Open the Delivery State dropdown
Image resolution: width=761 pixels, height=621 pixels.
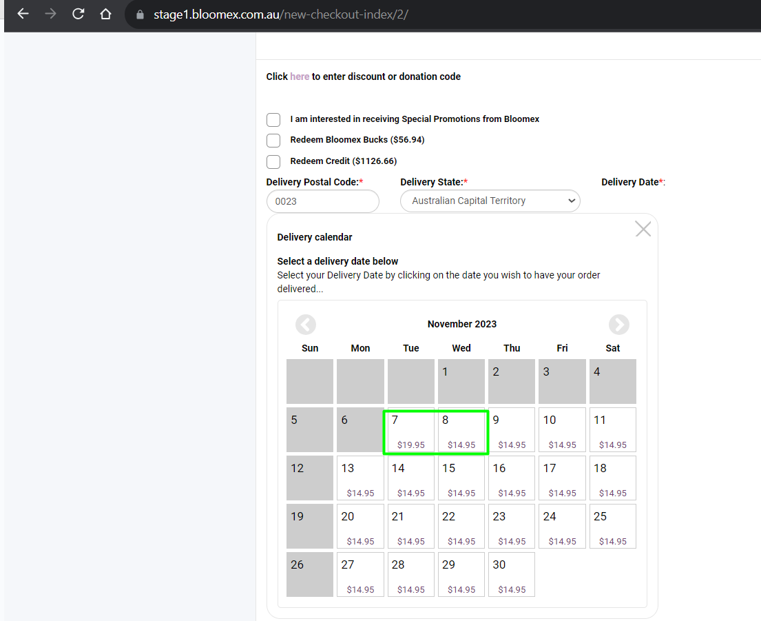pos(490,201)
